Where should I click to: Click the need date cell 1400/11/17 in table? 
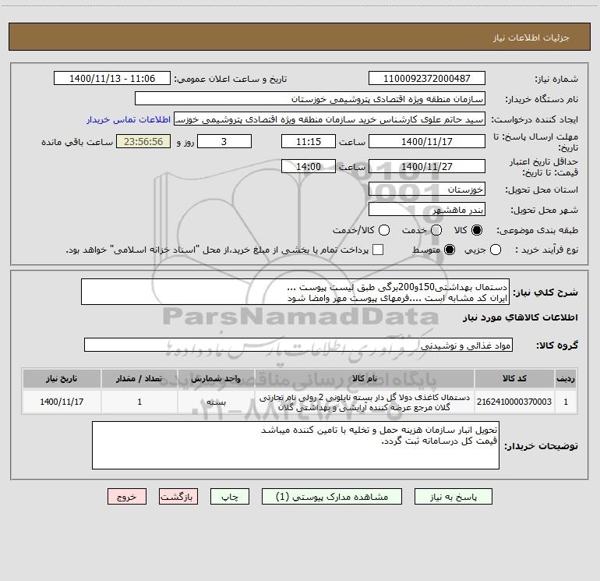tap(62, 402)
